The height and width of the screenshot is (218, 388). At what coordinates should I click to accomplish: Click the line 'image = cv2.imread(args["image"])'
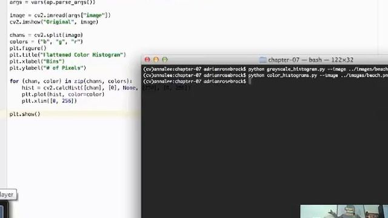[60, 15]
